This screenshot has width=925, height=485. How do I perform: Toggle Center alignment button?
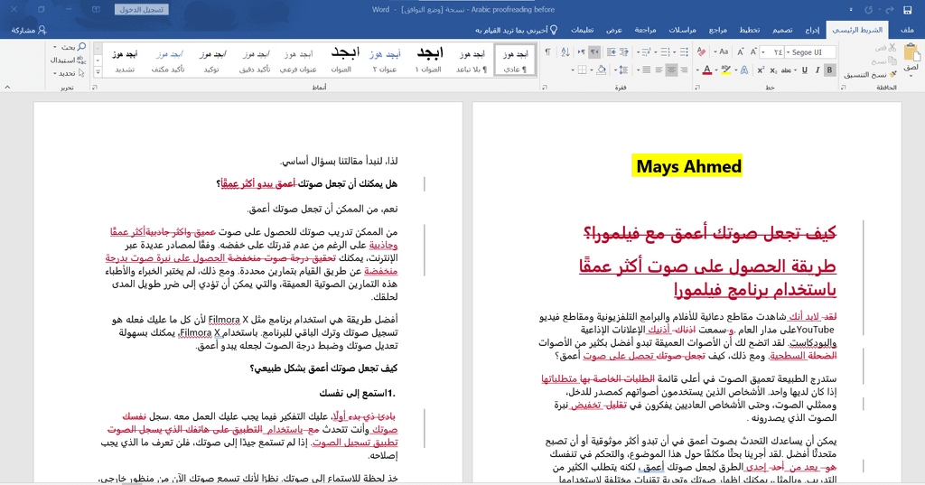pos(671,70)
